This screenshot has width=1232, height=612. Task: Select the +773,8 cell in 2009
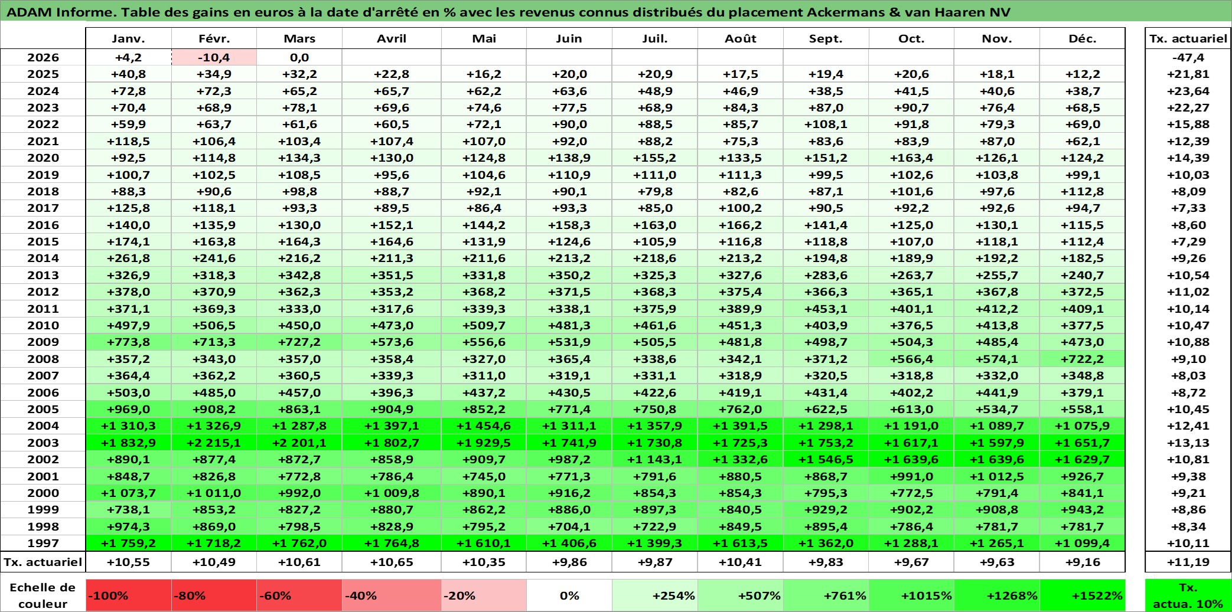[129, 342]
